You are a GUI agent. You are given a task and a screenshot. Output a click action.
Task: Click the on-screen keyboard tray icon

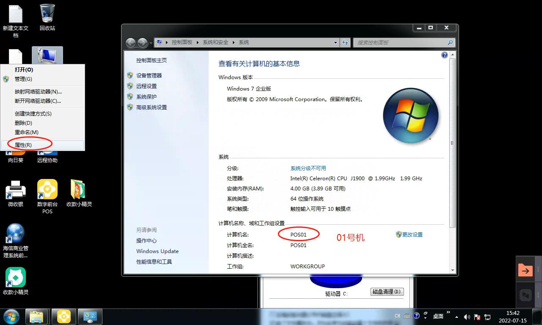click(407, 316)
